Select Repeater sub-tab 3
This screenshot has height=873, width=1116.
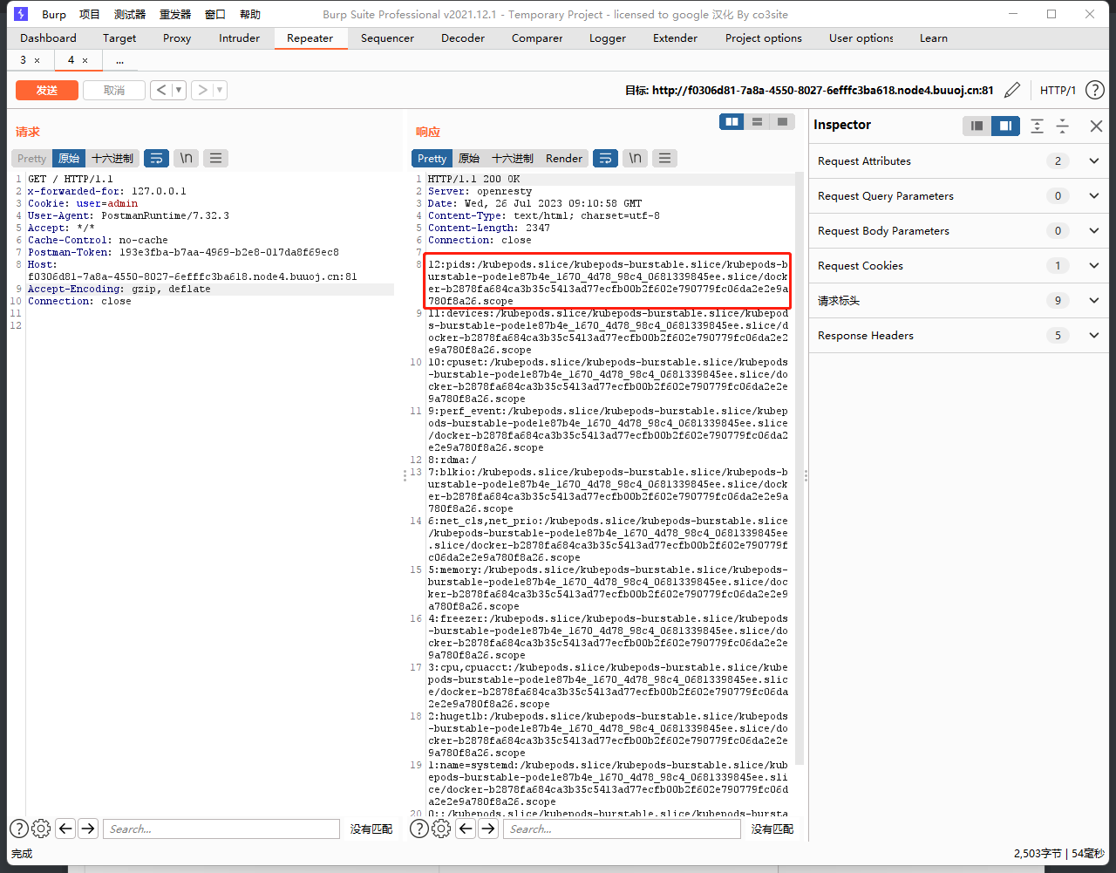tap(24, 60)
